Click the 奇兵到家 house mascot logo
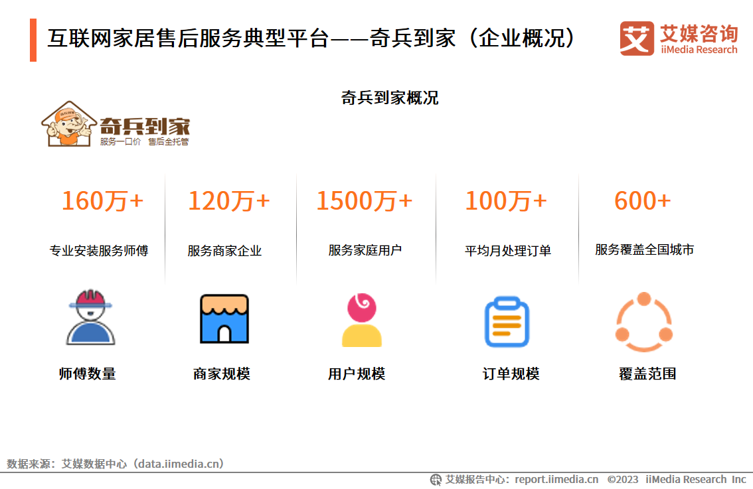Image resolution: width=753 pixels, height=489 pixels. pos(68,124)
